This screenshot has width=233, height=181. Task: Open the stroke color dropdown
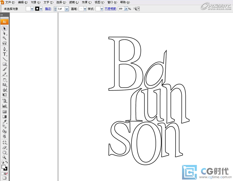pyautogui.click(x=41, y=9)
